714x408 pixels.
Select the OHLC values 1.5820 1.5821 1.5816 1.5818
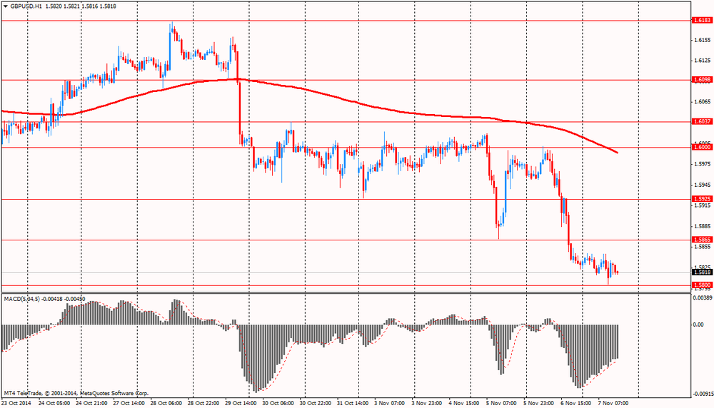81,6
